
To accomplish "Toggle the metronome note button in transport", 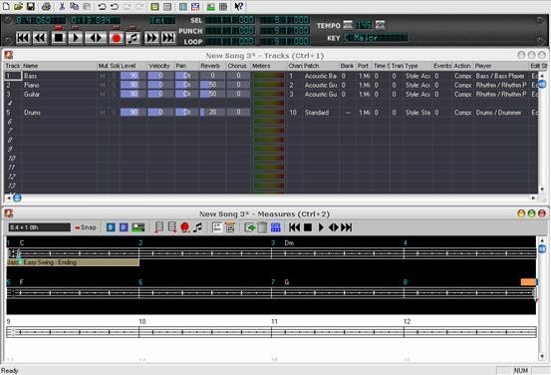I will pyautogui.click(x=133, y=37).
